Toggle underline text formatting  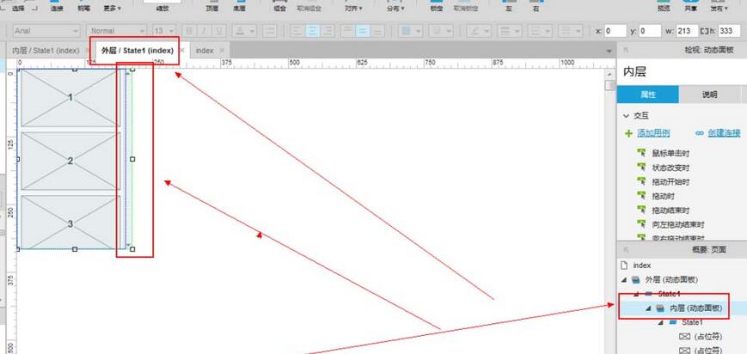click(x=218, y=31)
